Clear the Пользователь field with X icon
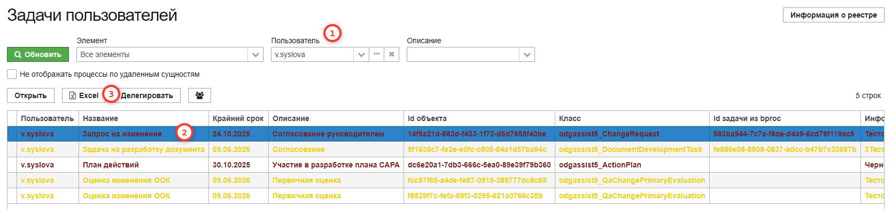Viewport: 892px width, 209px height. pyautogui.click(x=392, y=54)
